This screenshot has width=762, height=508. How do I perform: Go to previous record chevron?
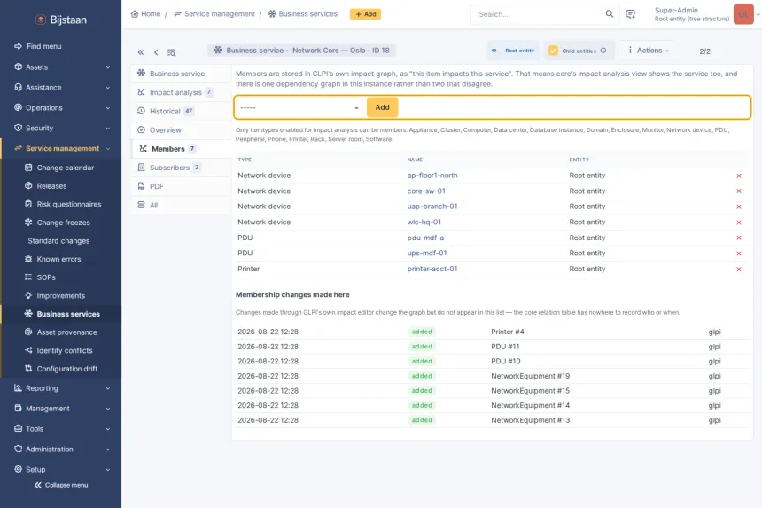[x=156, y=52]
